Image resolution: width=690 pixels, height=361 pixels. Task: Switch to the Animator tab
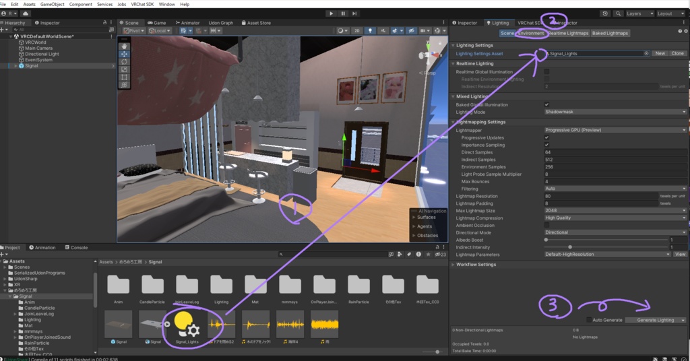coord(187,22)
